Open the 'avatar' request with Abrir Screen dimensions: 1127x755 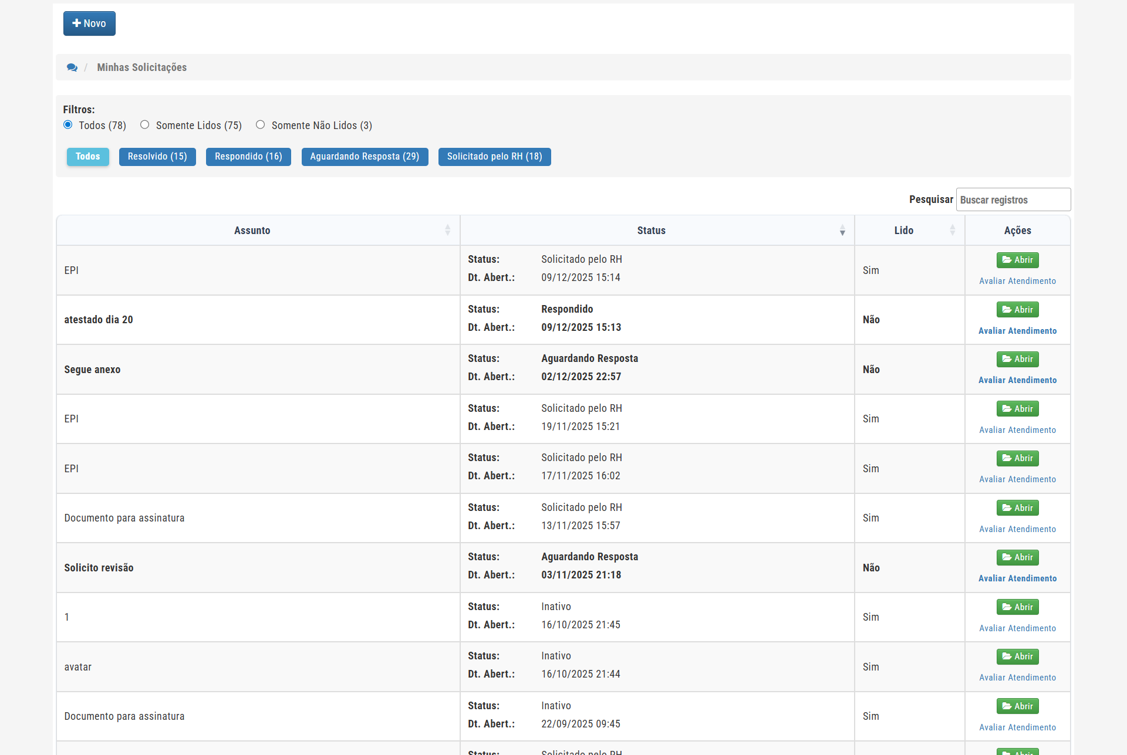point(1017,656)
